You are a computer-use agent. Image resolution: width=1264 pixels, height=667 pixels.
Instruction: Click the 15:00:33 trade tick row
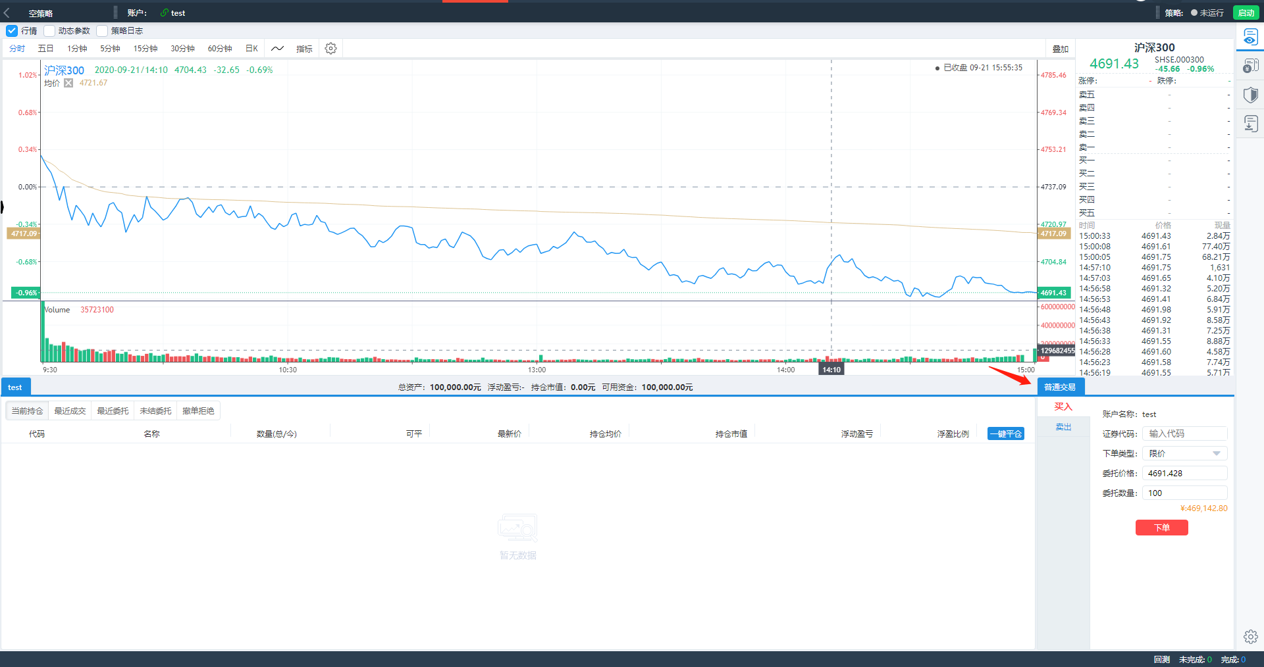1154,235
